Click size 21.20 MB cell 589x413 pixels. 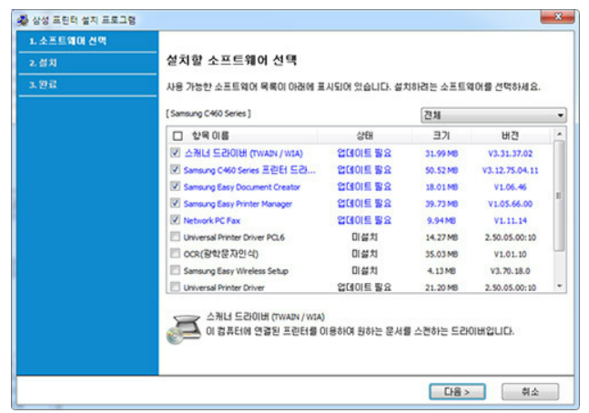pos(442,287)
